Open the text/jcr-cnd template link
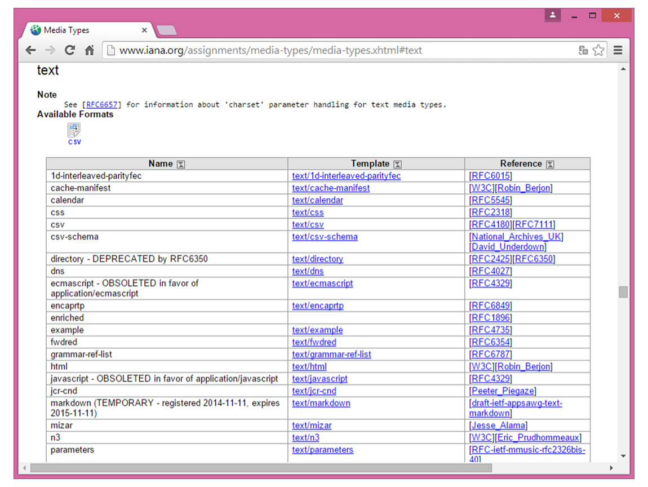 pos(314,391)
